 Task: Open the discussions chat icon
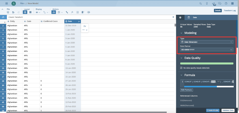point(220,3)
